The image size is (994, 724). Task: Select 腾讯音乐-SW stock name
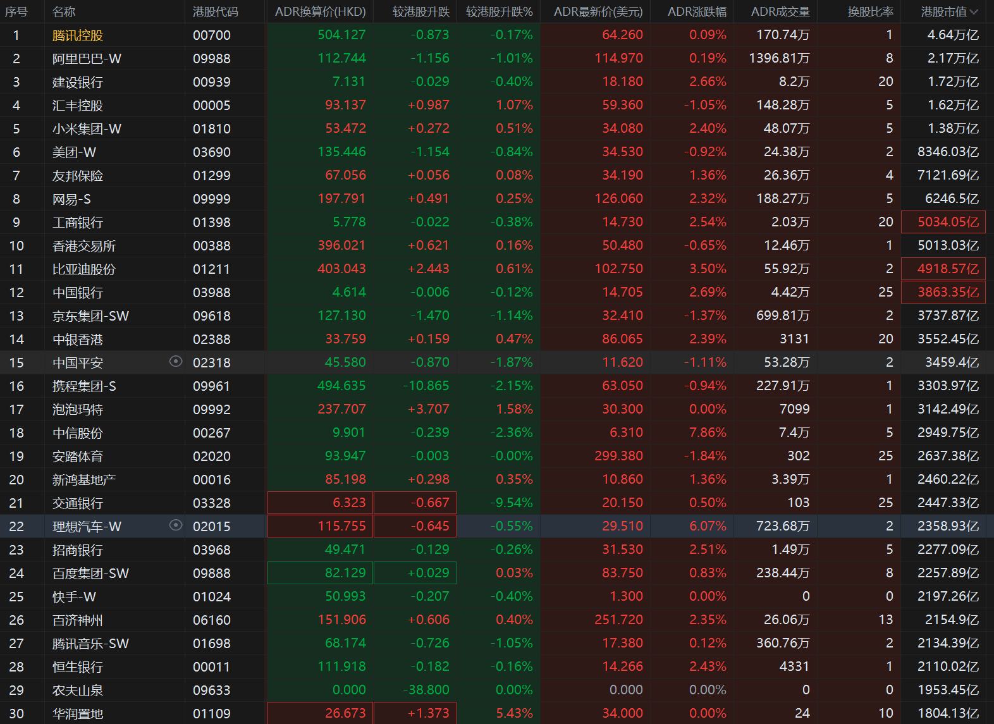pyautogui.click(x=90, y=644)
